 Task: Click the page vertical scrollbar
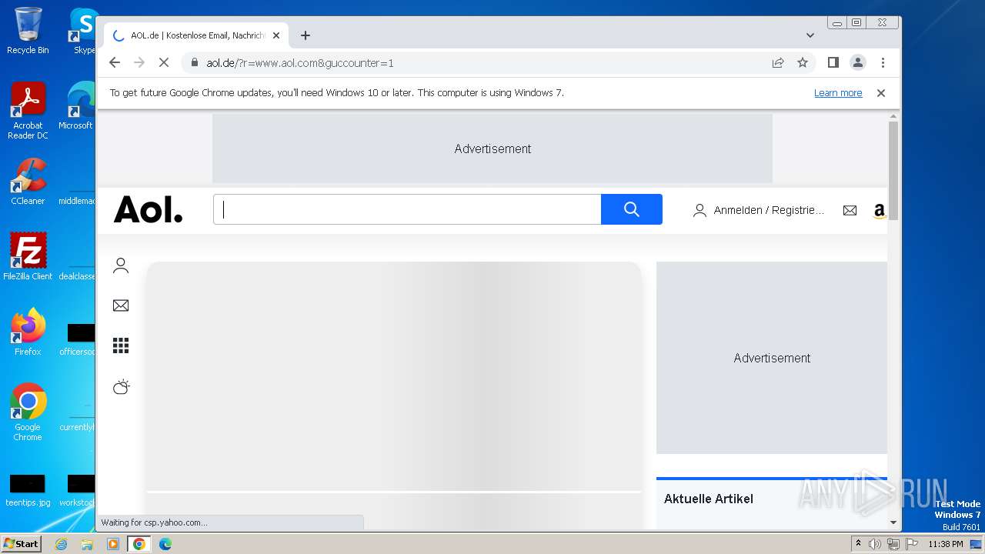(893, 171)
